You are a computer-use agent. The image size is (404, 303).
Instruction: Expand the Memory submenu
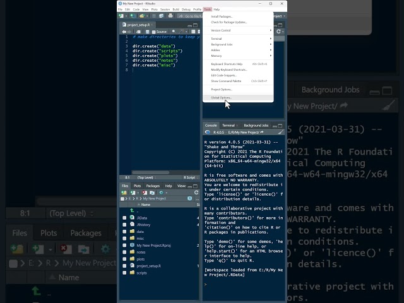(238, 56)
